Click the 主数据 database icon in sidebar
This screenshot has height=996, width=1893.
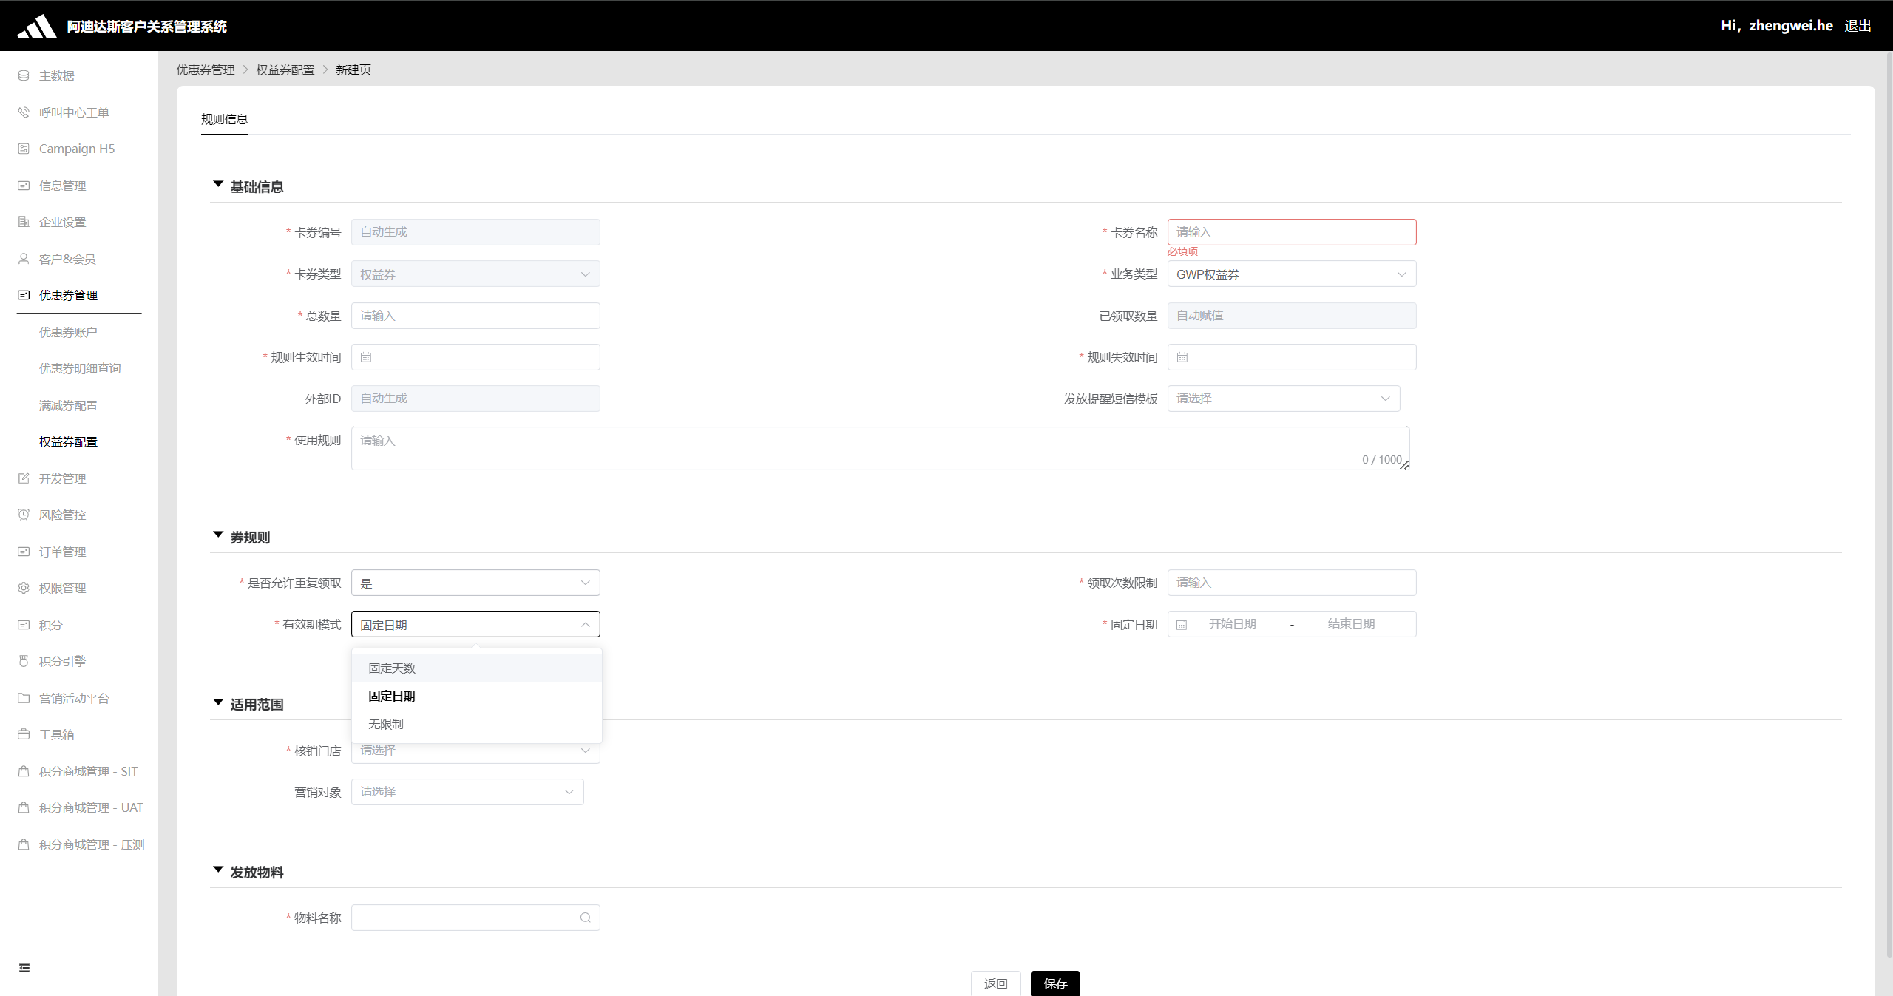coord(24,75)
